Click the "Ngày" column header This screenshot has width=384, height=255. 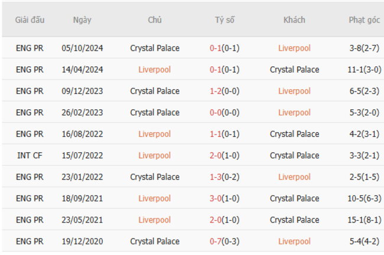point(82,19)
